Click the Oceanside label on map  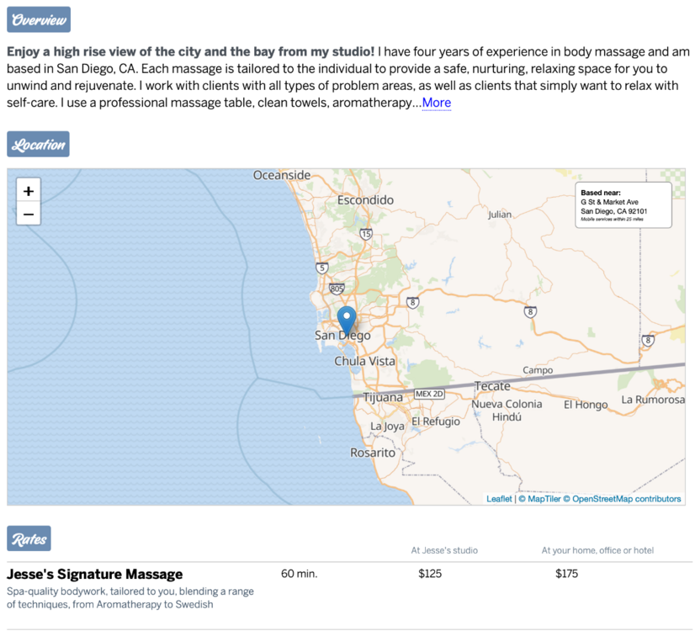click(x=282, y=175)
